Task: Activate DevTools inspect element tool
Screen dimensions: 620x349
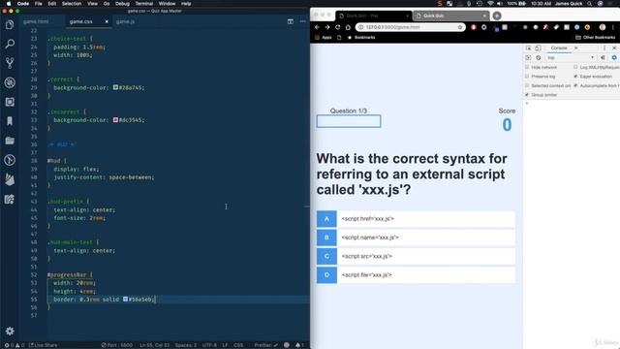Action: coord(529,48)
